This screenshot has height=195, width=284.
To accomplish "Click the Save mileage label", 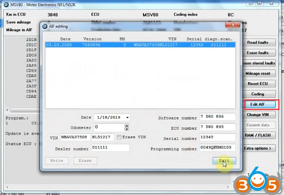I will coord(18,22).
